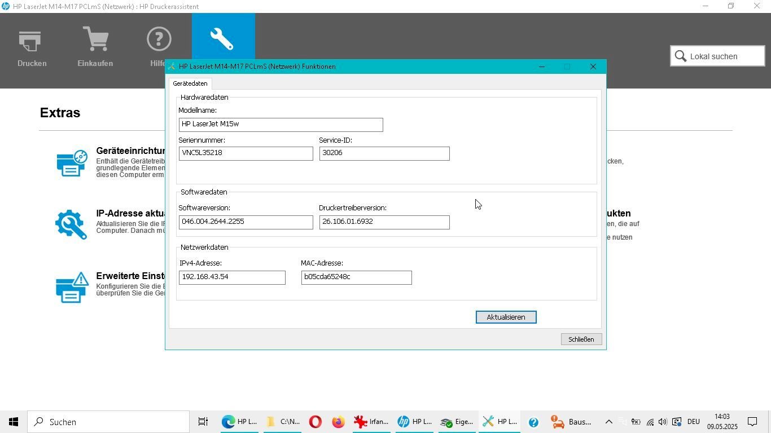Click into the IPv4-Adresse field

[232, 277]
